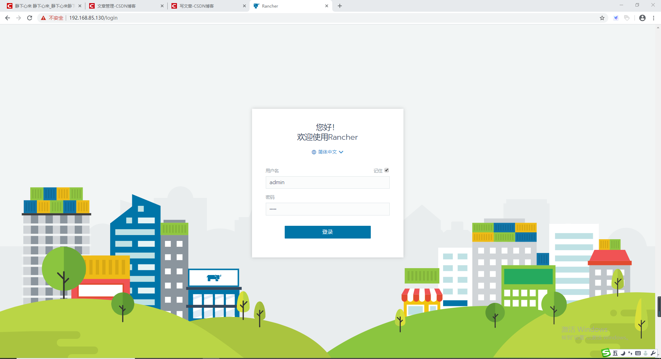The height and width of the screenshot is (359, 661).
Task: Focus the 用户名 field containing admin
Action: 327,182
